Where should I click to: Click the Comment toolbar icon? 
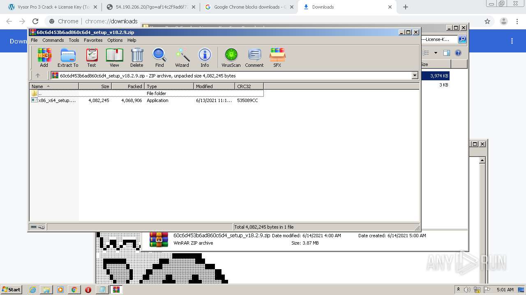[254, 57]
